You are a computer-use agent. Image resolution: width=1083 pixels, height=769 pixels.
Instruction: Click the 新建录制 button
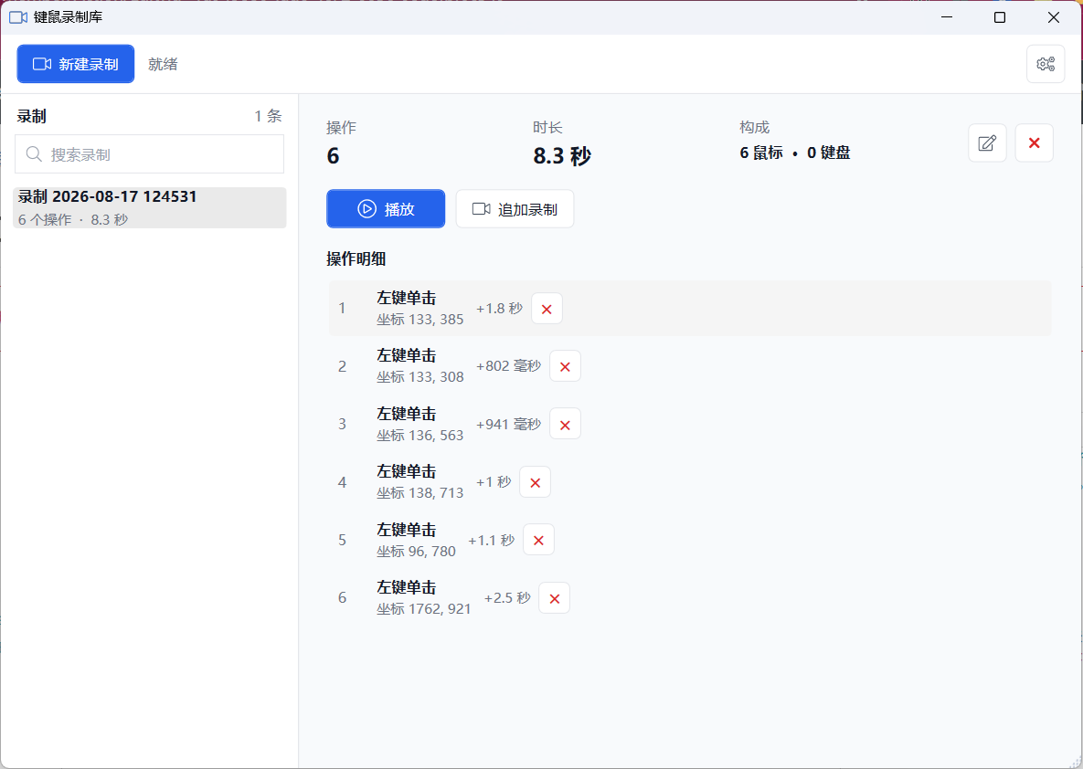(x=75, y=64)
